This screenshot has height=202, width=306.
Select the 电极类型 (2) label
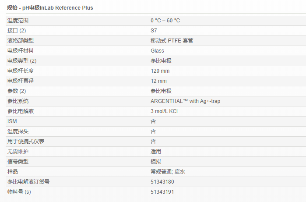(22, 61)
